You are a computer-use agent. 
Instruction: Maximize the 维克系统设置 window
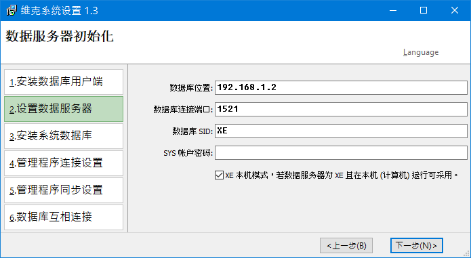tap(424, 11)
